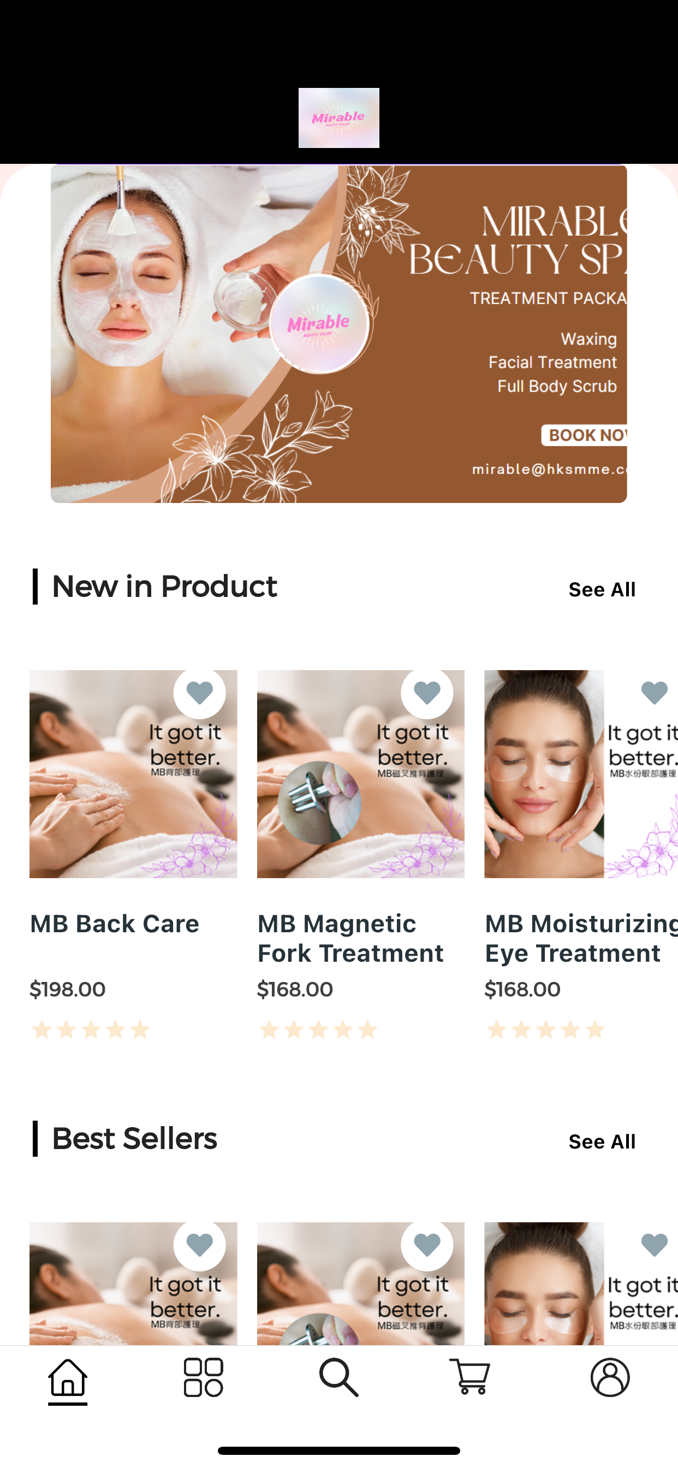The height and width of the screenshot is (1468, 678).
Task: Open the Home tab icon
Action: pos(67,1378)
